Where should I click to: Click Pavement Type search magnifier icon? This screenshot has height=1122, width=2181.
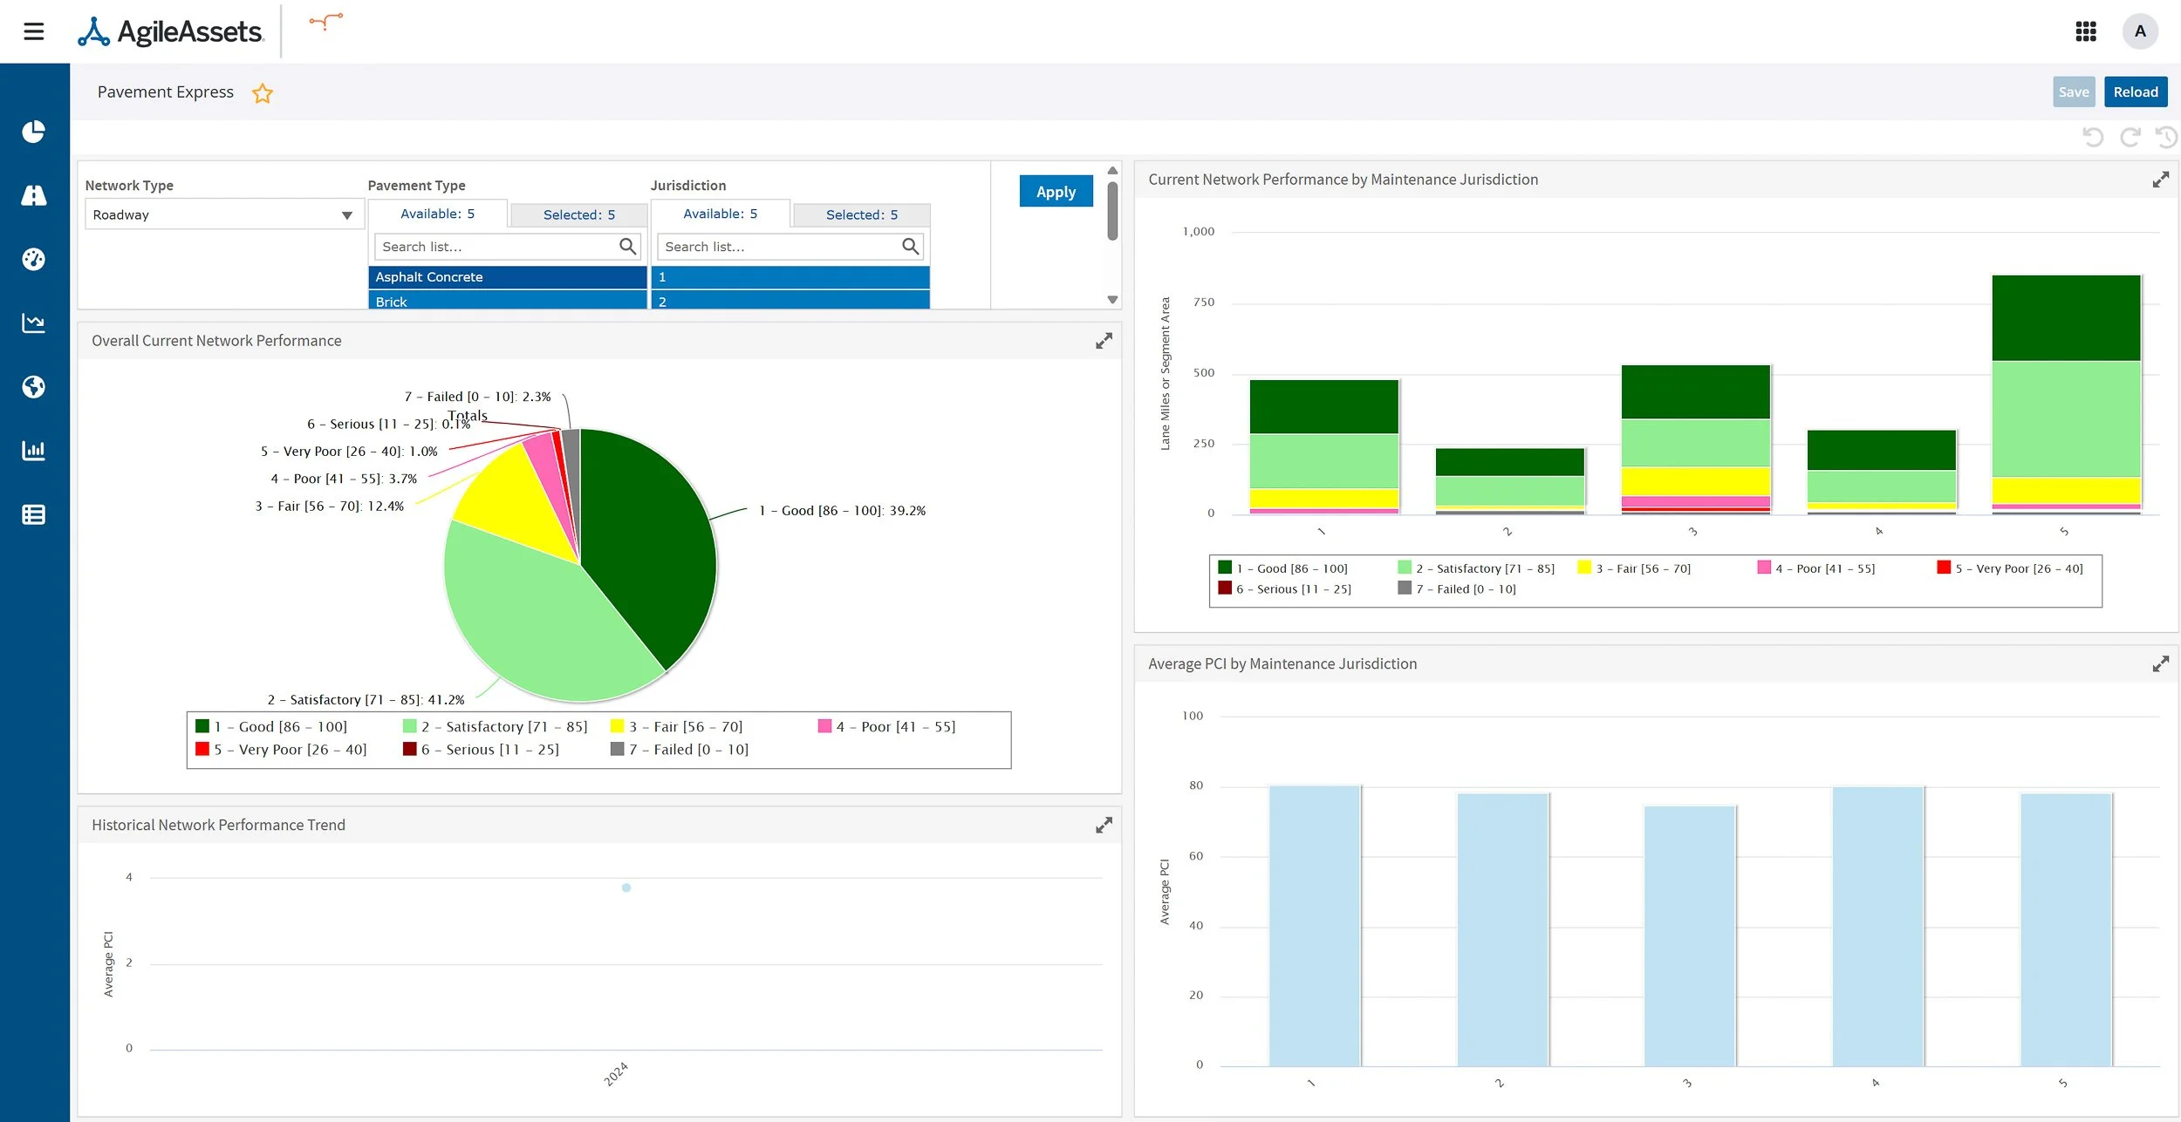click(627, 247)
